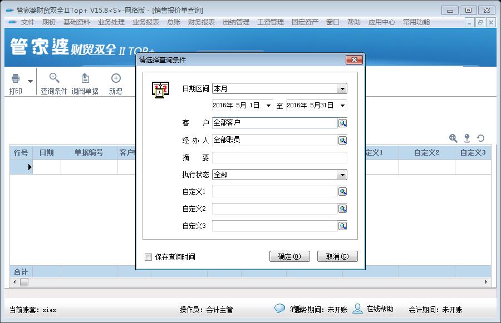Click 在线帮助 link in status bar
The width and height of the screenshot is (501, 323).
click(x=380, y=309)
